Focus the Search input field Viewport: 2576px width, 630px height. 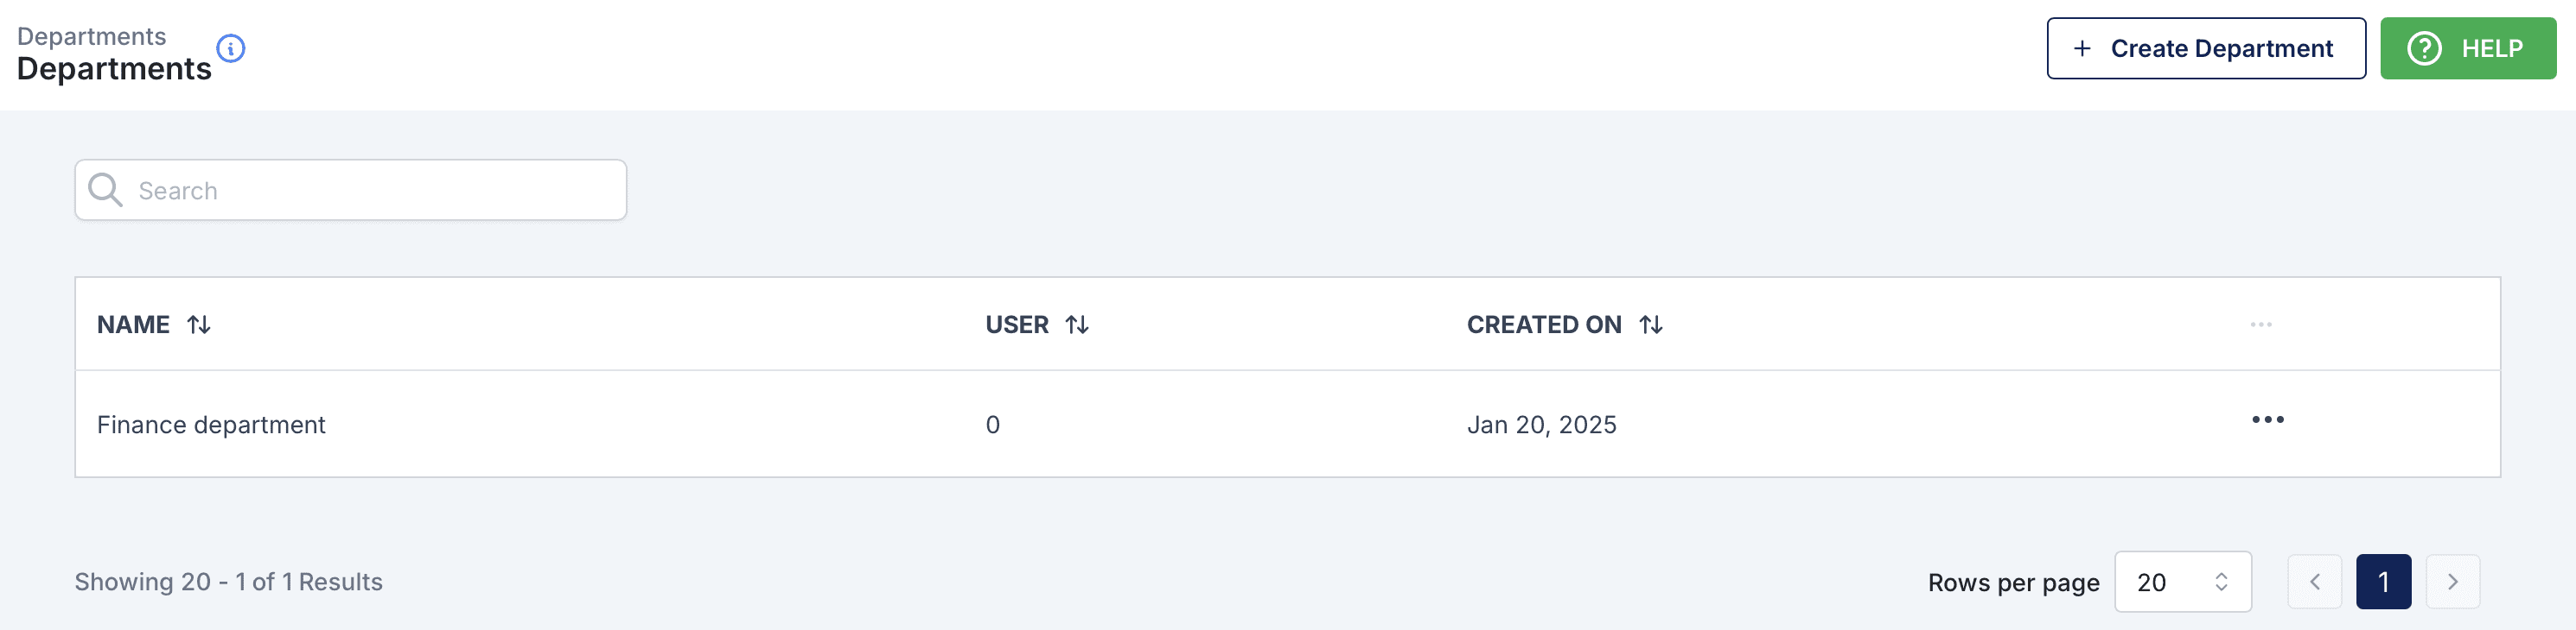point(351,190)
